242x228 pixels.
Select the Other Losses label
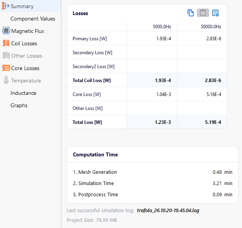click(x=27, y=56)
